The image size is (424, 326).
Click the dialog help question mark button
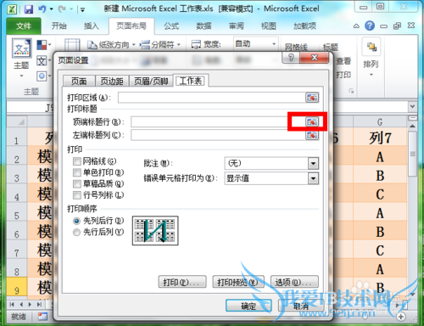click(x=291, y=58)
